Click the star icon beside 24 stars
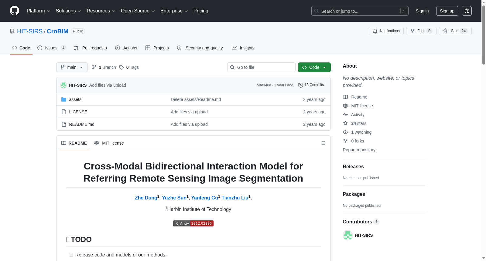 point(345,123)
